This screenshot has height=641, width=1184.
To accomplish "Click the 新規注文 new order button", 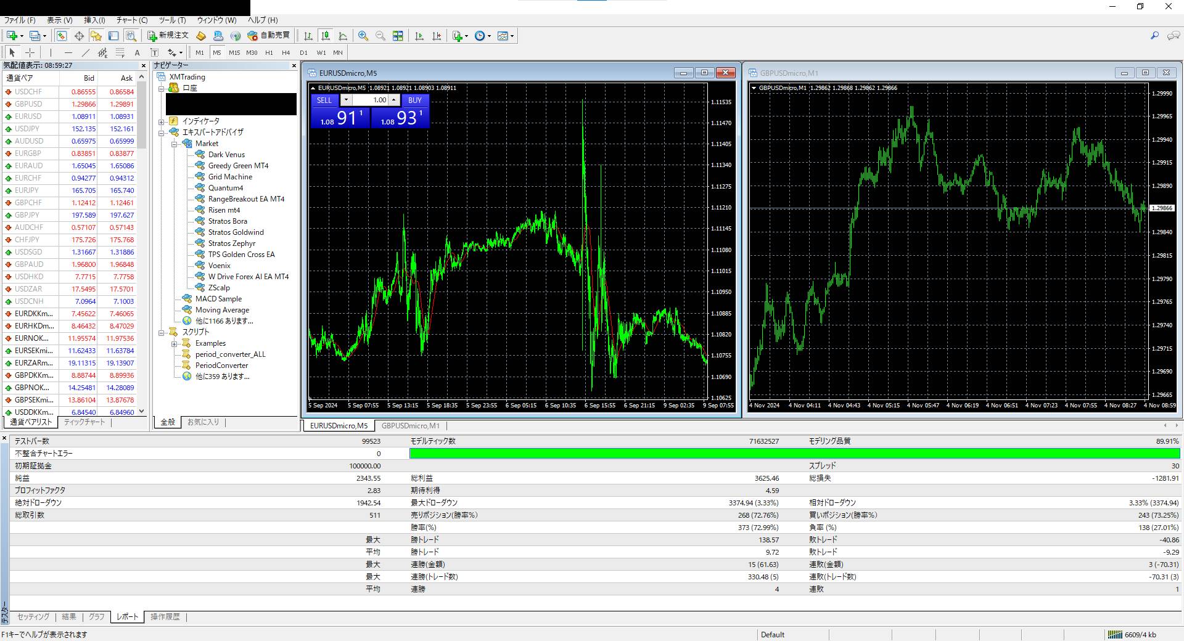I will (x=168, y=36).
